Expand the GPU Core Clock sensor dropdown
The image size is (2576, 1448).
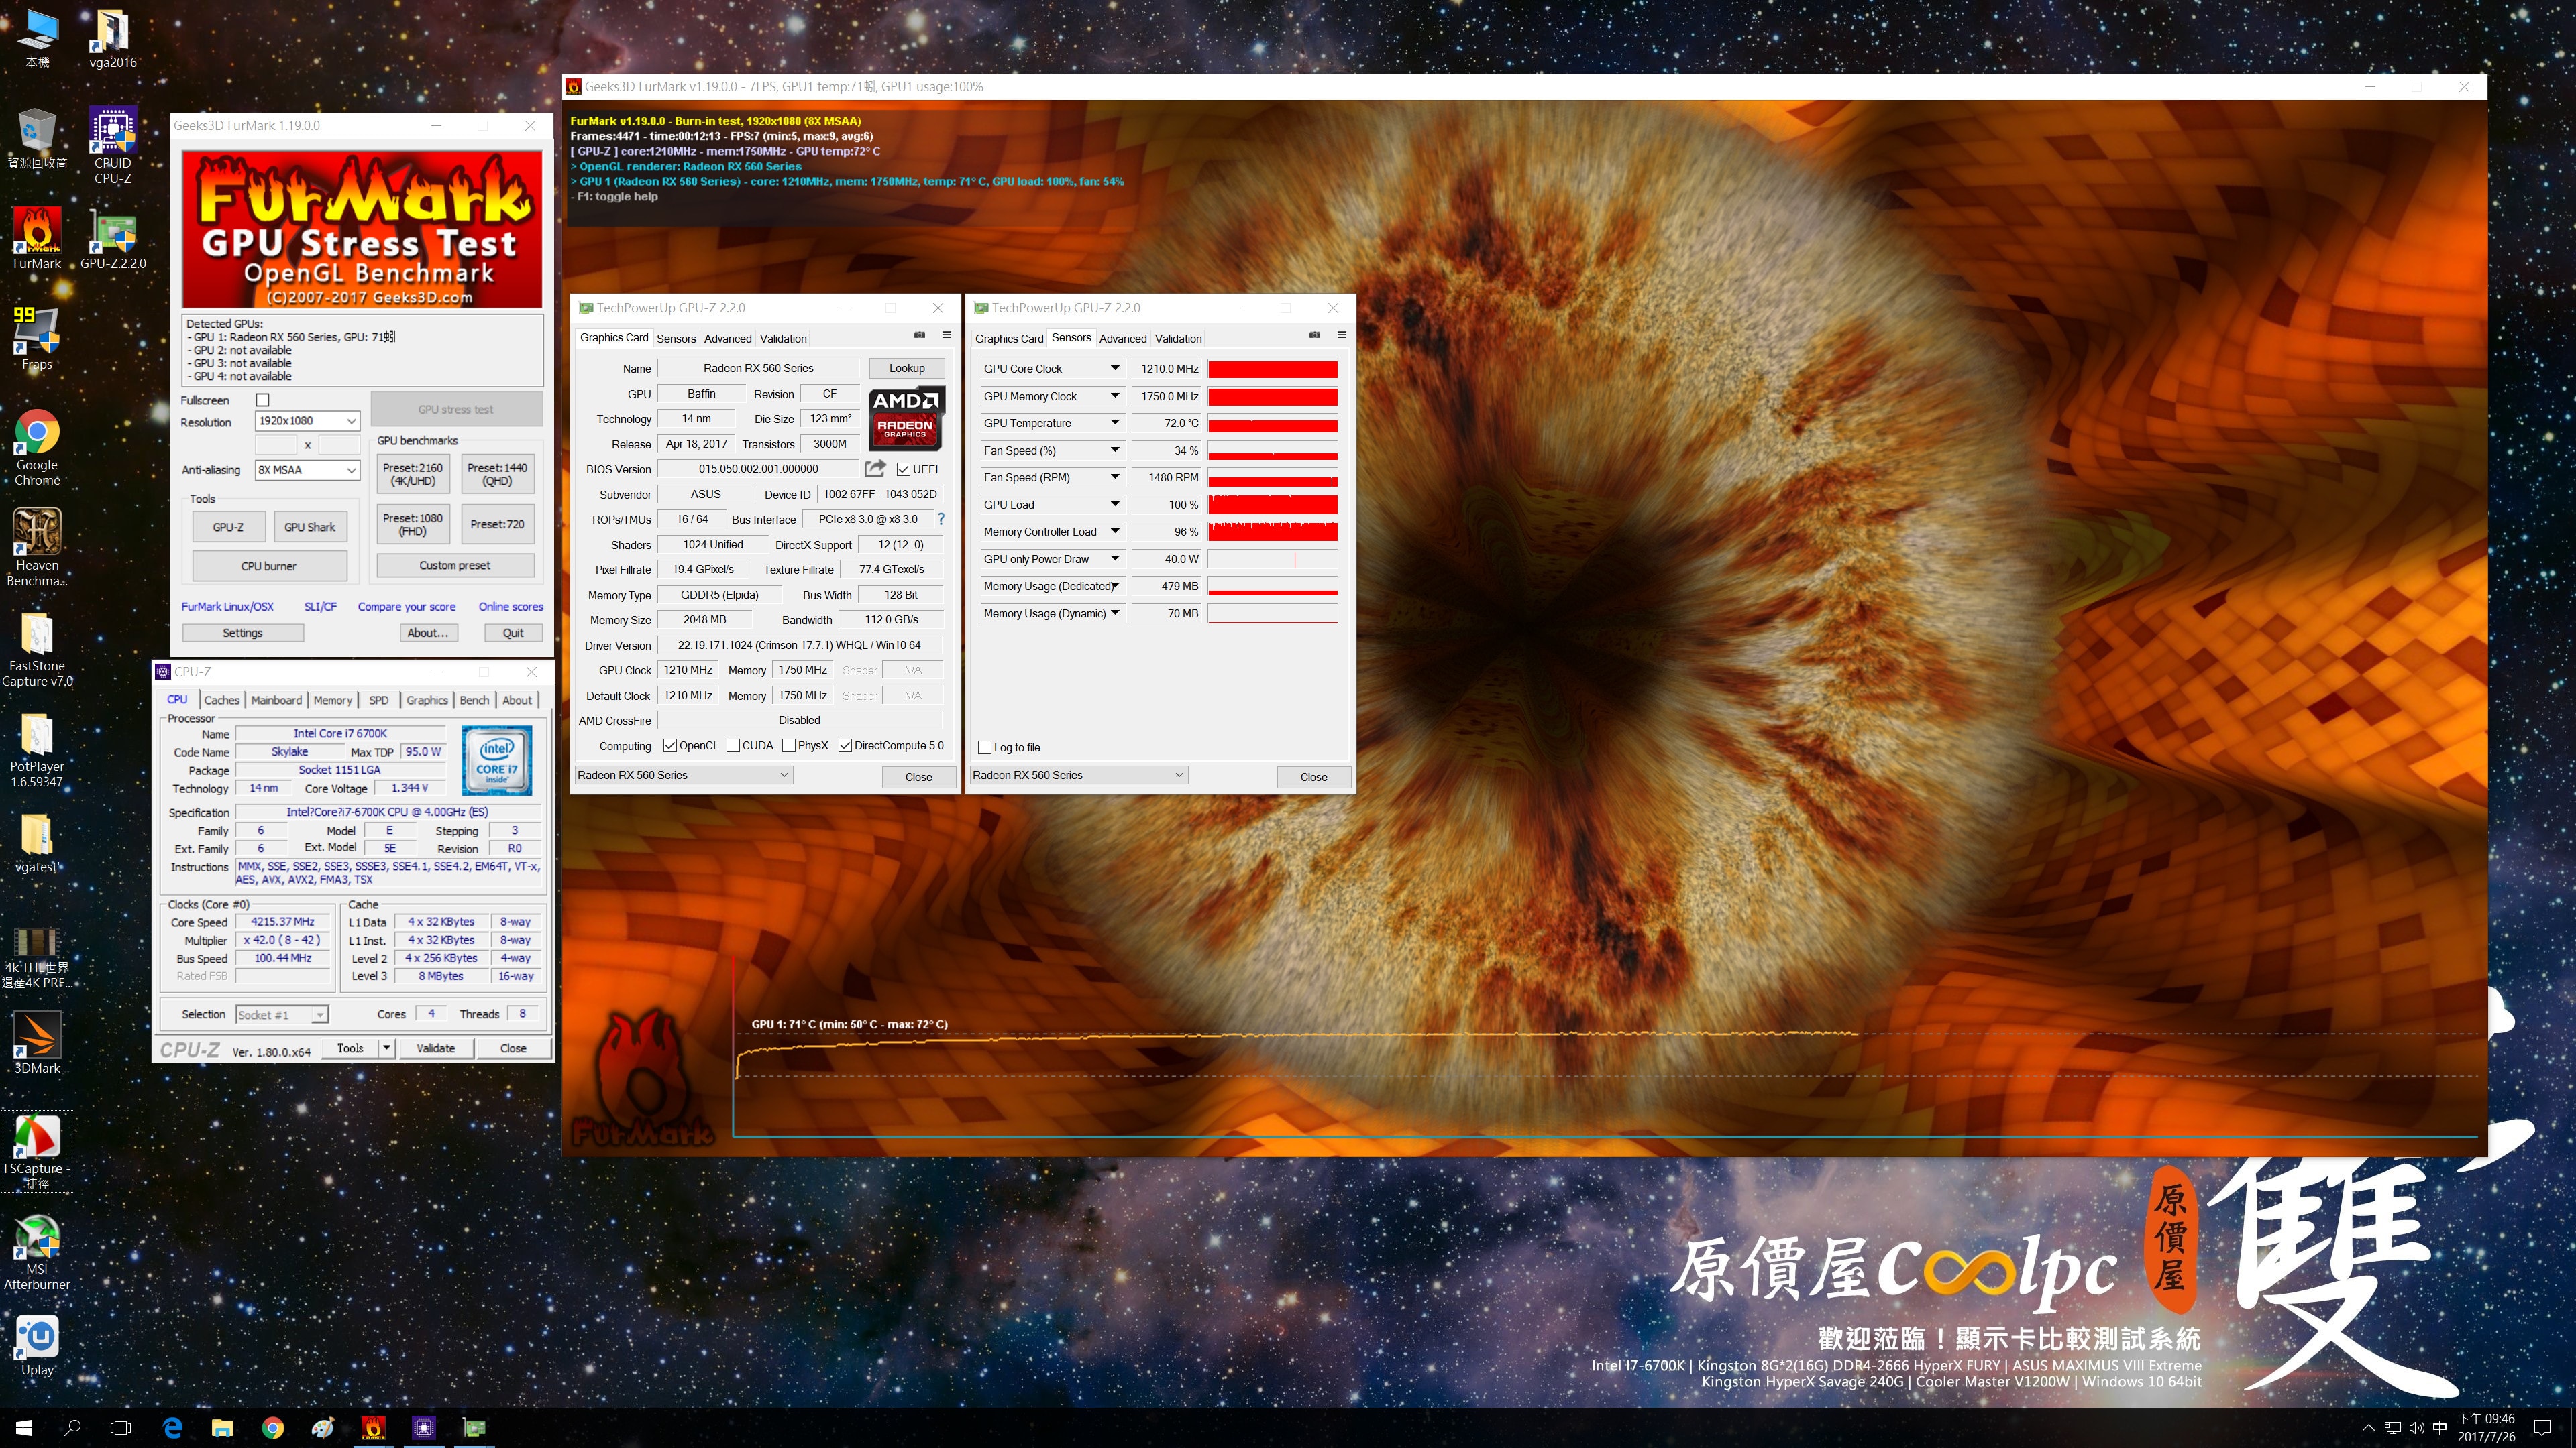pyautogui.click(x=1114, y=369)
